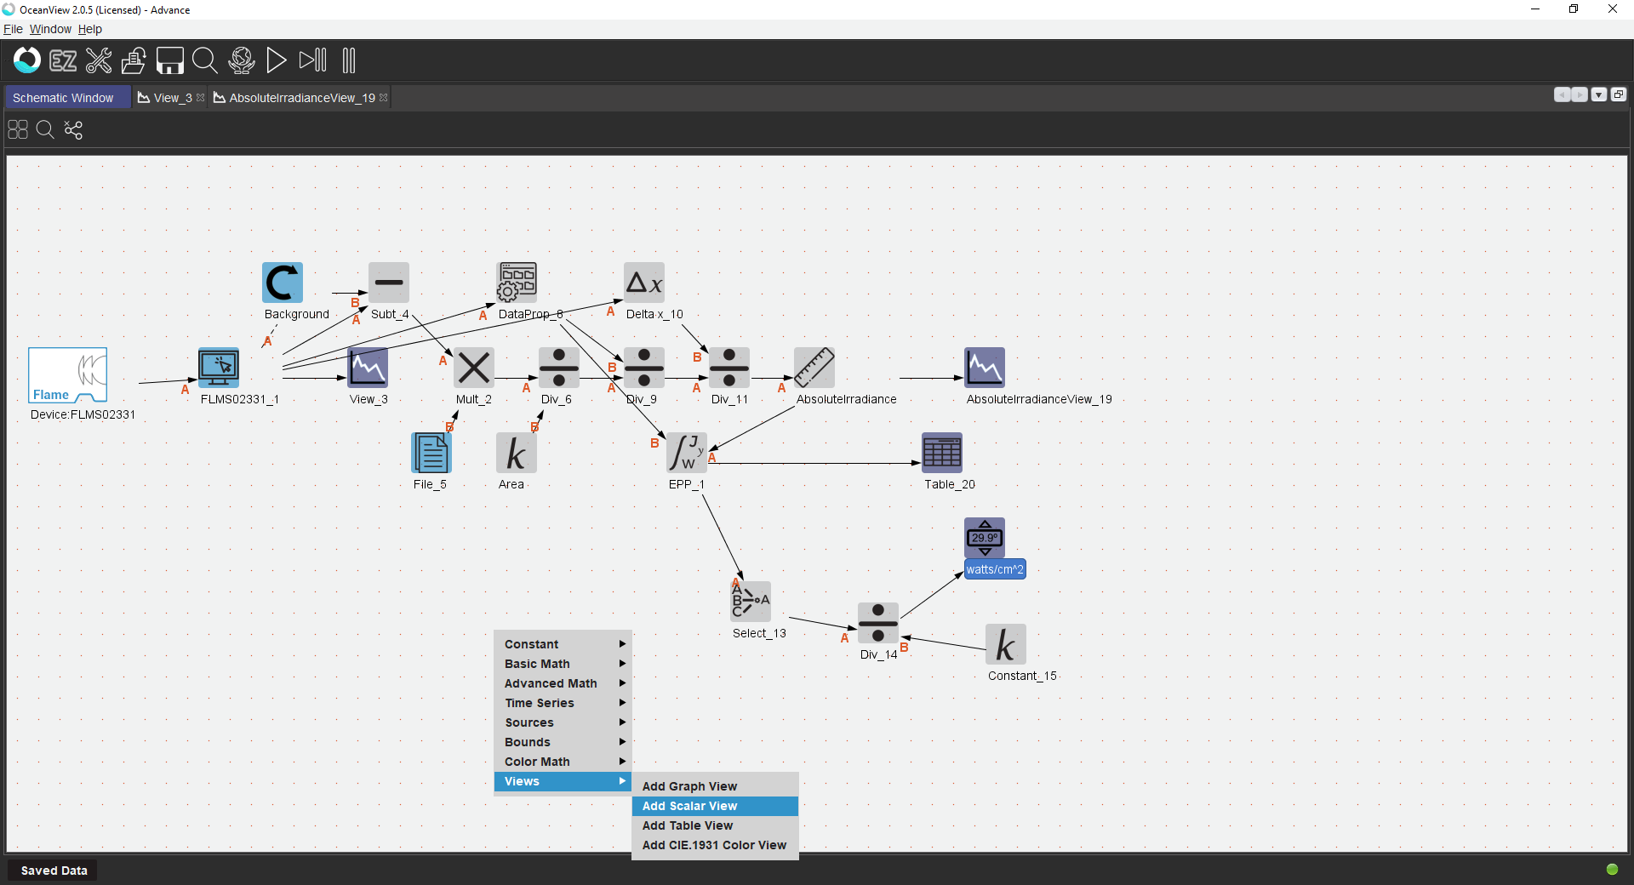Choose Add CIE.1931 Color View

point(714,845)
